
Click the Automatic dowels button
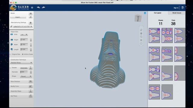point(24,68)
